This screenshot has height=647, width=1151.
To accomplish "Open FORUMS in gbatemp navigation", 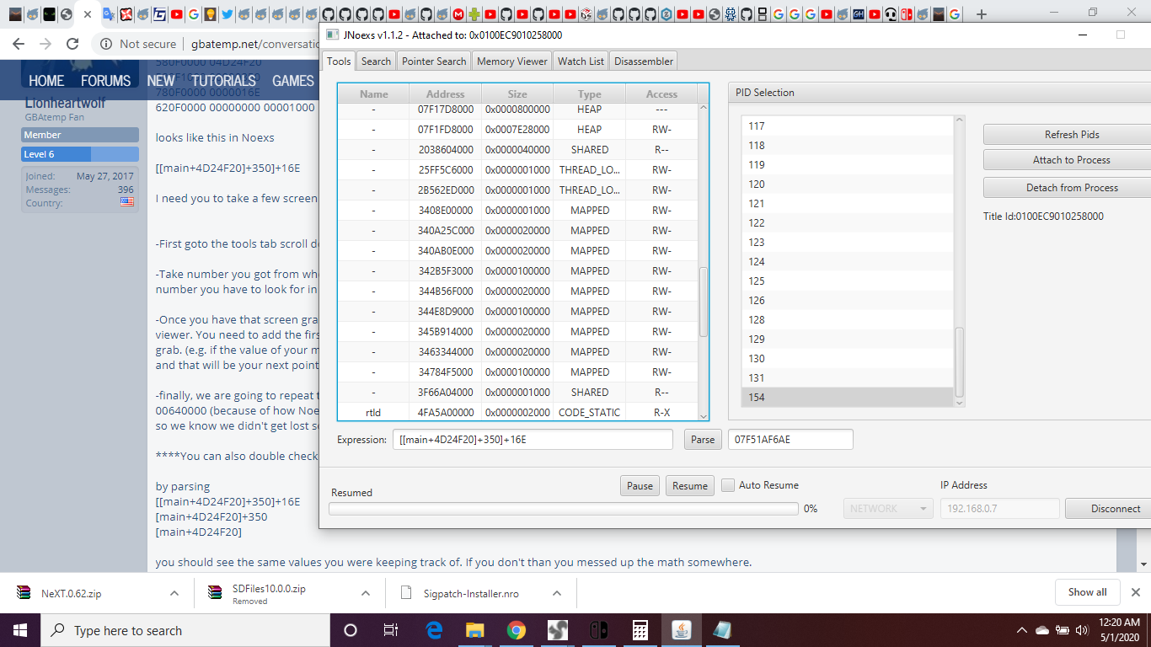I will click(105, 81).
